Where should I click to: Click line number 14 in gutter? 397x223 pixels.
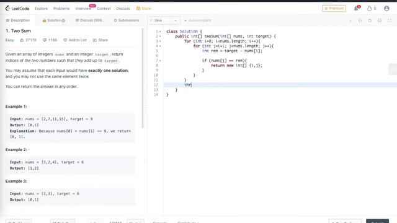click(156, 95)
